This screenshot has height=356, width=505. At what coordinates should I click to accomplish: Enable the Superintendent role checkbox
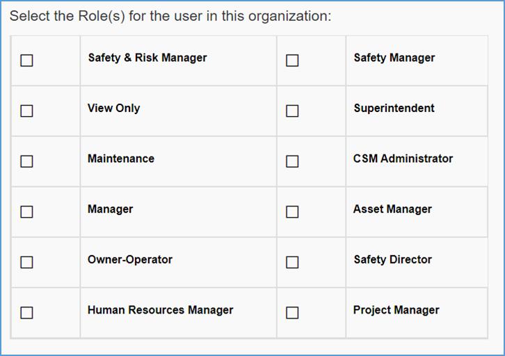coord(292,111)
